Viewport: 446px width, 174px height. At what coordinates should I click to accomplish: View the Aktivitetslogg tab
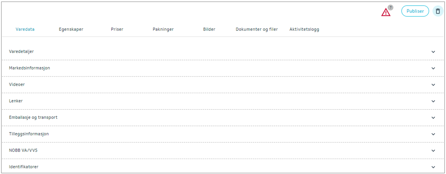[304, 29]
